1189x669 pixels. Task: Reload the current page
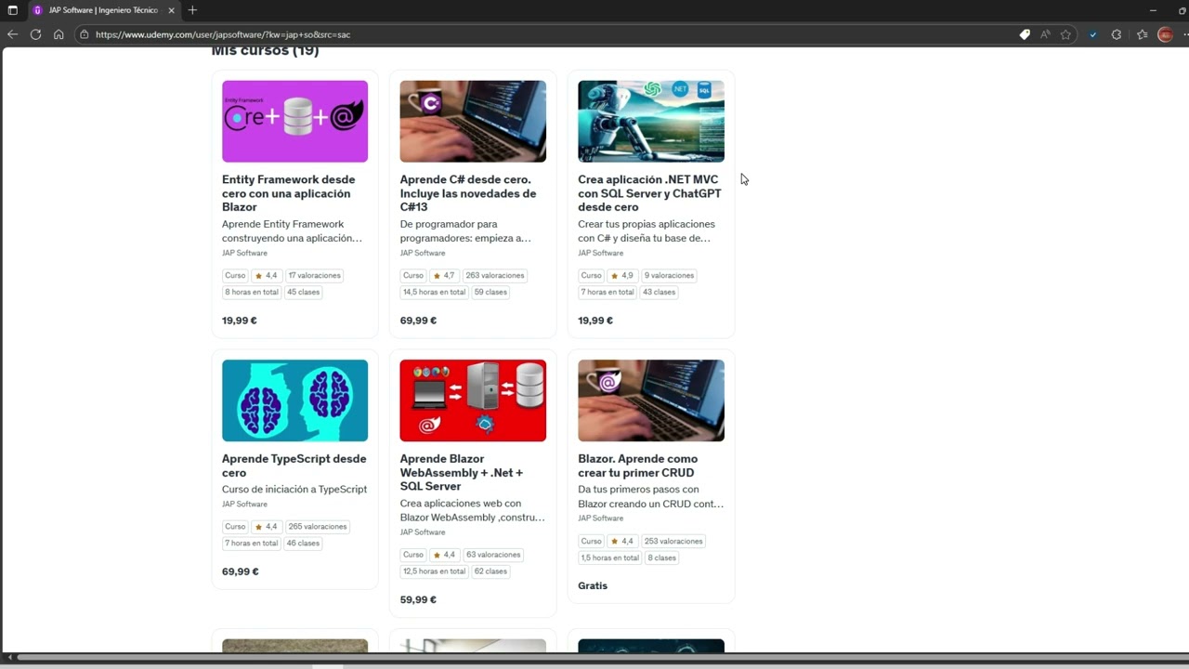pyautogui.click(x=35, y=34)
